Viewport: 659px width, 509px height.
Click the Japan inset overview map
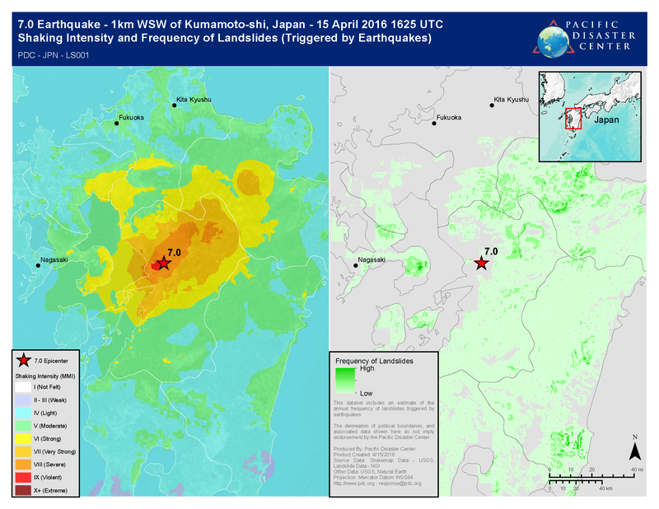(590, 115)
